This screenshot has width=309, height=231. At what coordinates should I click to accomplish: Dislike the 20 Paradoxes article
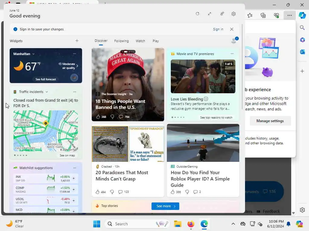click(112, 192)
